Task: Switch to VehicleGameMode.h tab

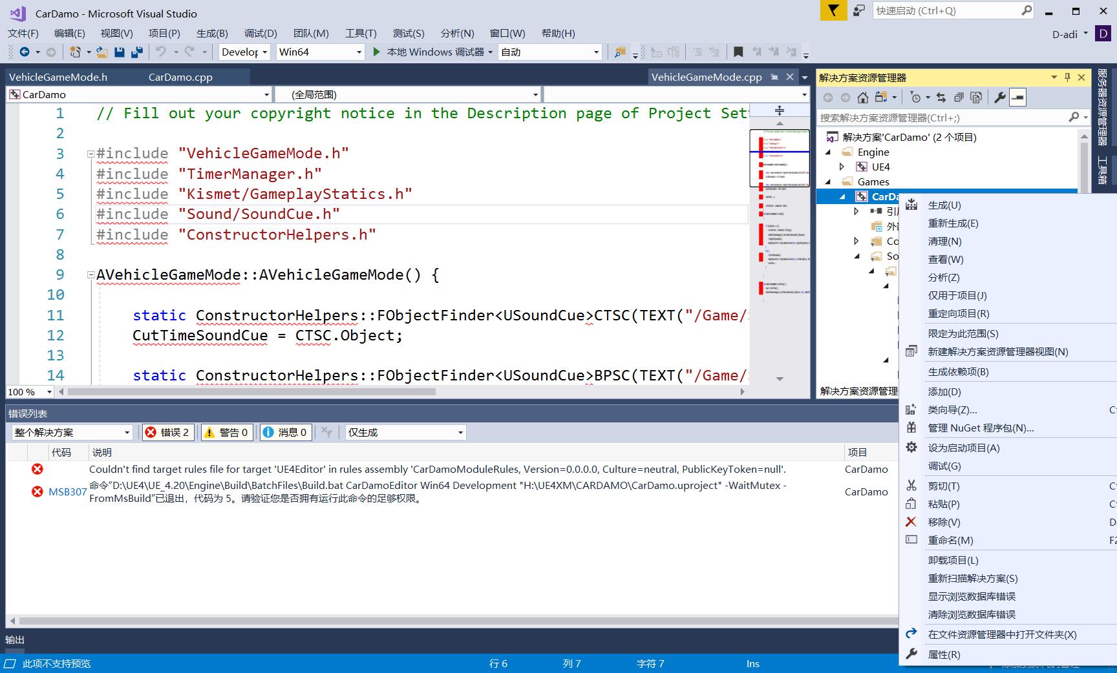Action: pos(58,77)
